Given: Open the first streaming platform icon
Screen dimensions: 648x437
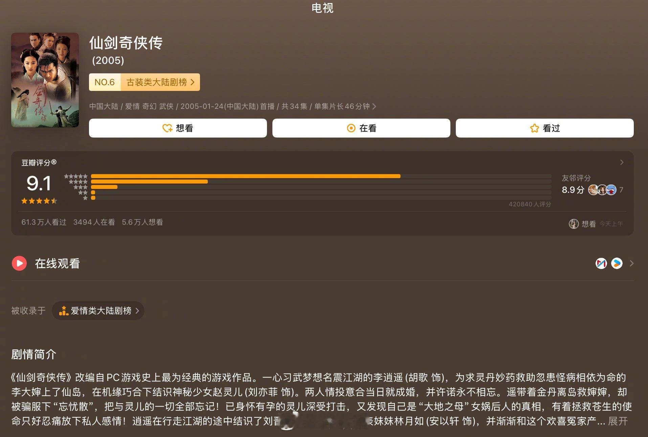Looking at the screenshot, I should click(601, 263).
